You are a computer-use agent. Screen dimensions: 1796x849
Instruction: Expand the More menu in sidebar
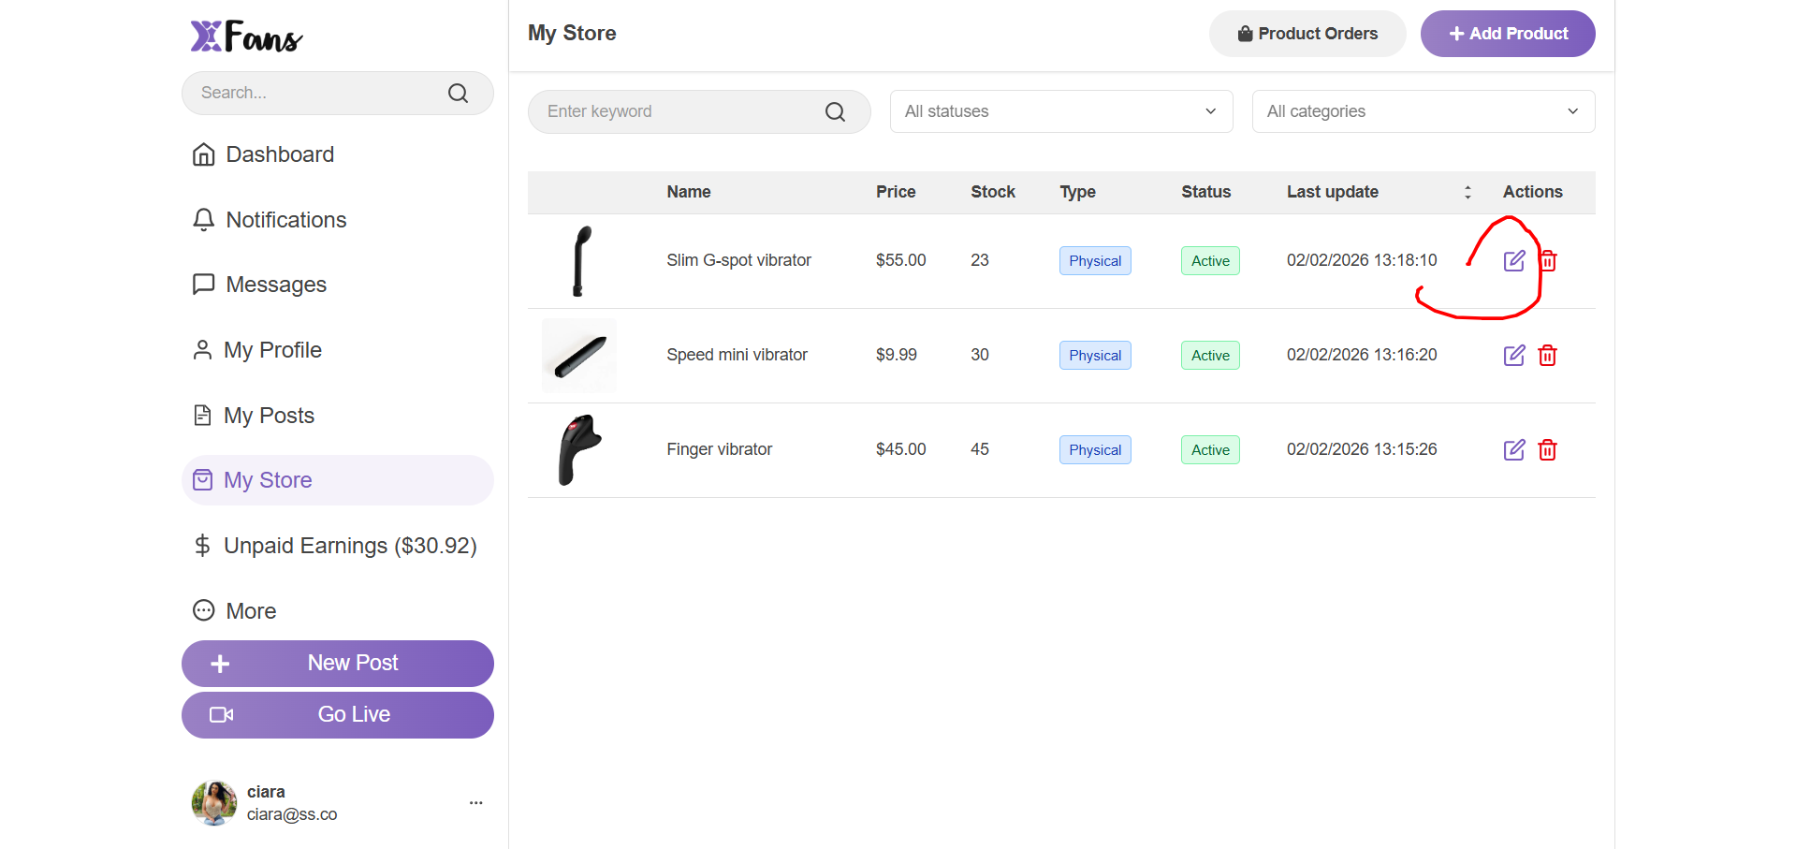(235, 611)
